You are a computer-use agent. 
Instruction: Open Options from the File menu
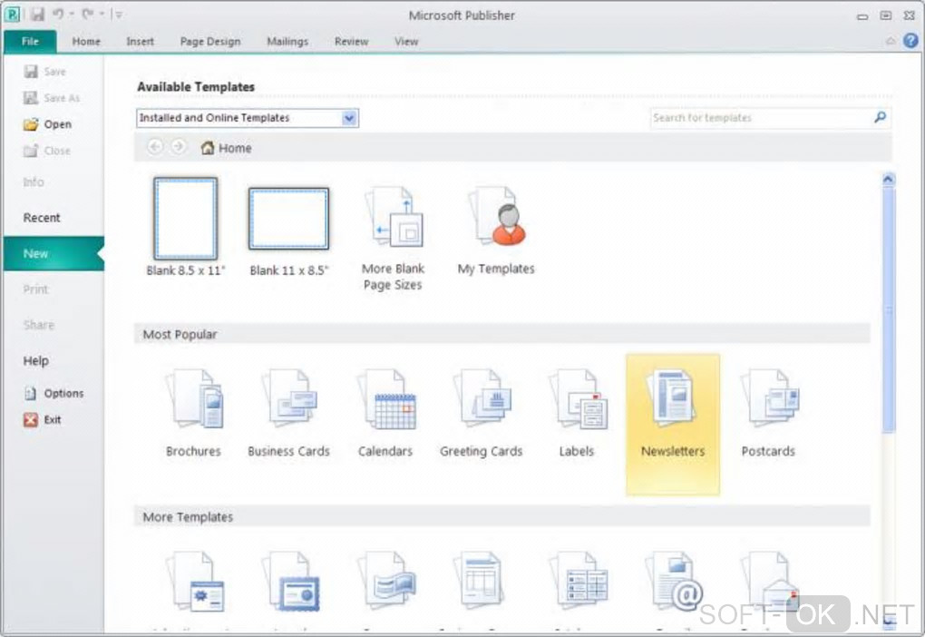(54, 393)
